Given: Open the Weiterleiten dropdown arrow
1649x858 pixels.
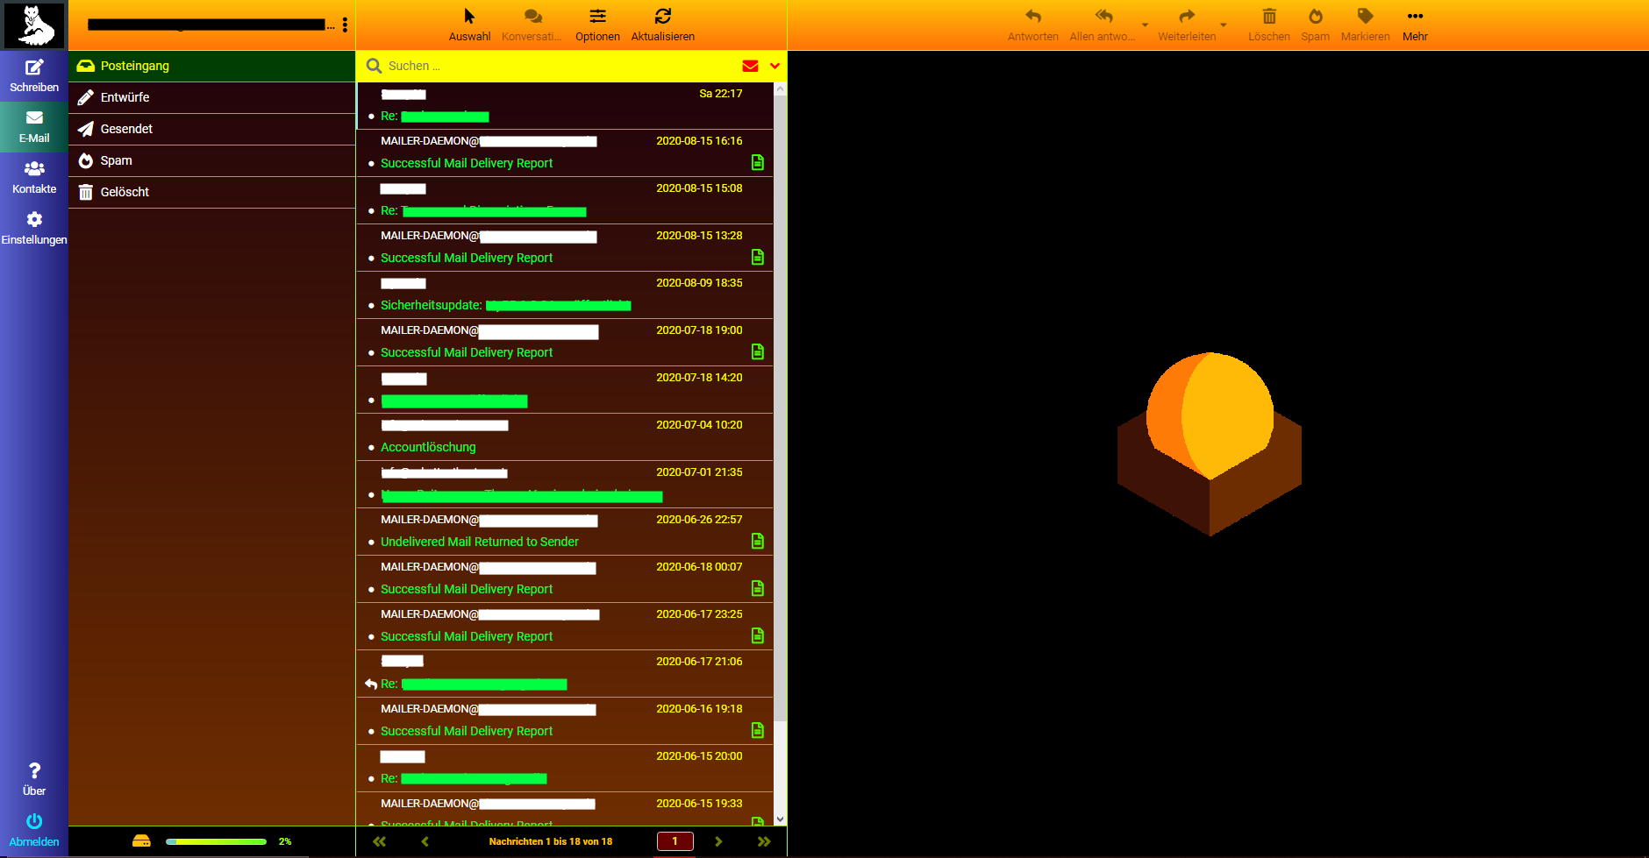Looking at the screenshot, I should tap(1223, 25).
